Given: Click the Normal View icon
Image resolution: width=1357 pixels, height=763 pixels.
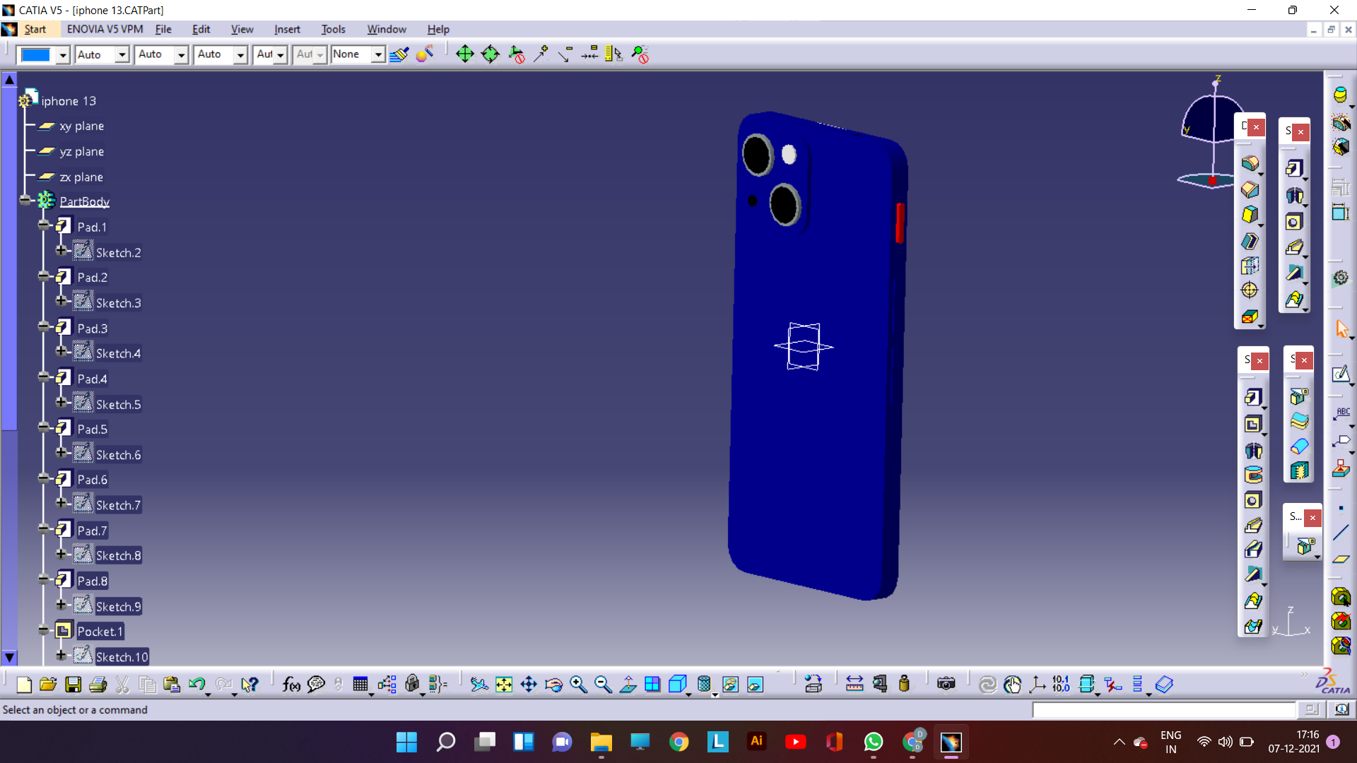Looking at the screenshot, I should tap(628, 684).
